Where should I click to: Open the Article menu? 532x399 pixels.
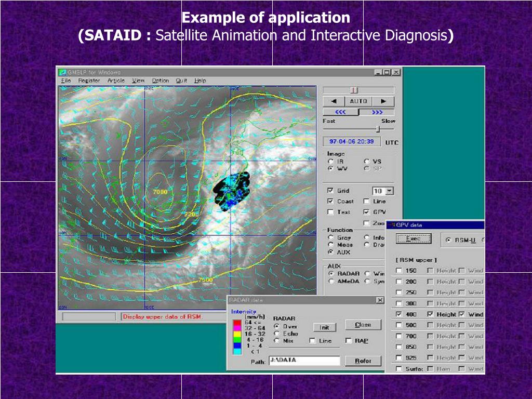[x=116, y=81]
